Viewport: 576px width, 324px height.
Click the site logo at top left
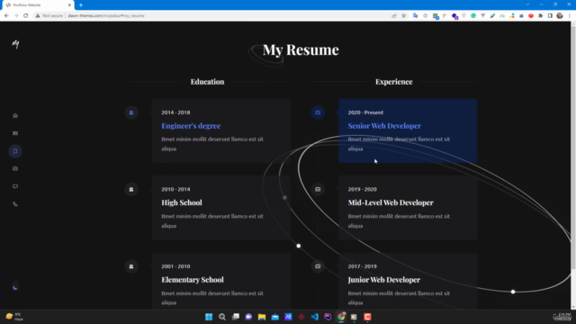(15, 44)
